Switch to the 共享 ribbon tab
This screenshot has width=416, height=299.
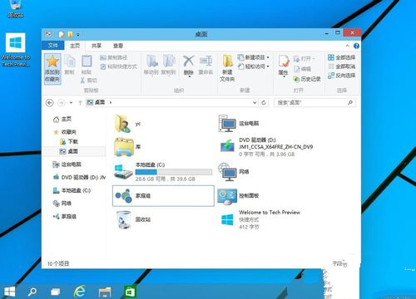pyautogui.click(x=97, y=46)
